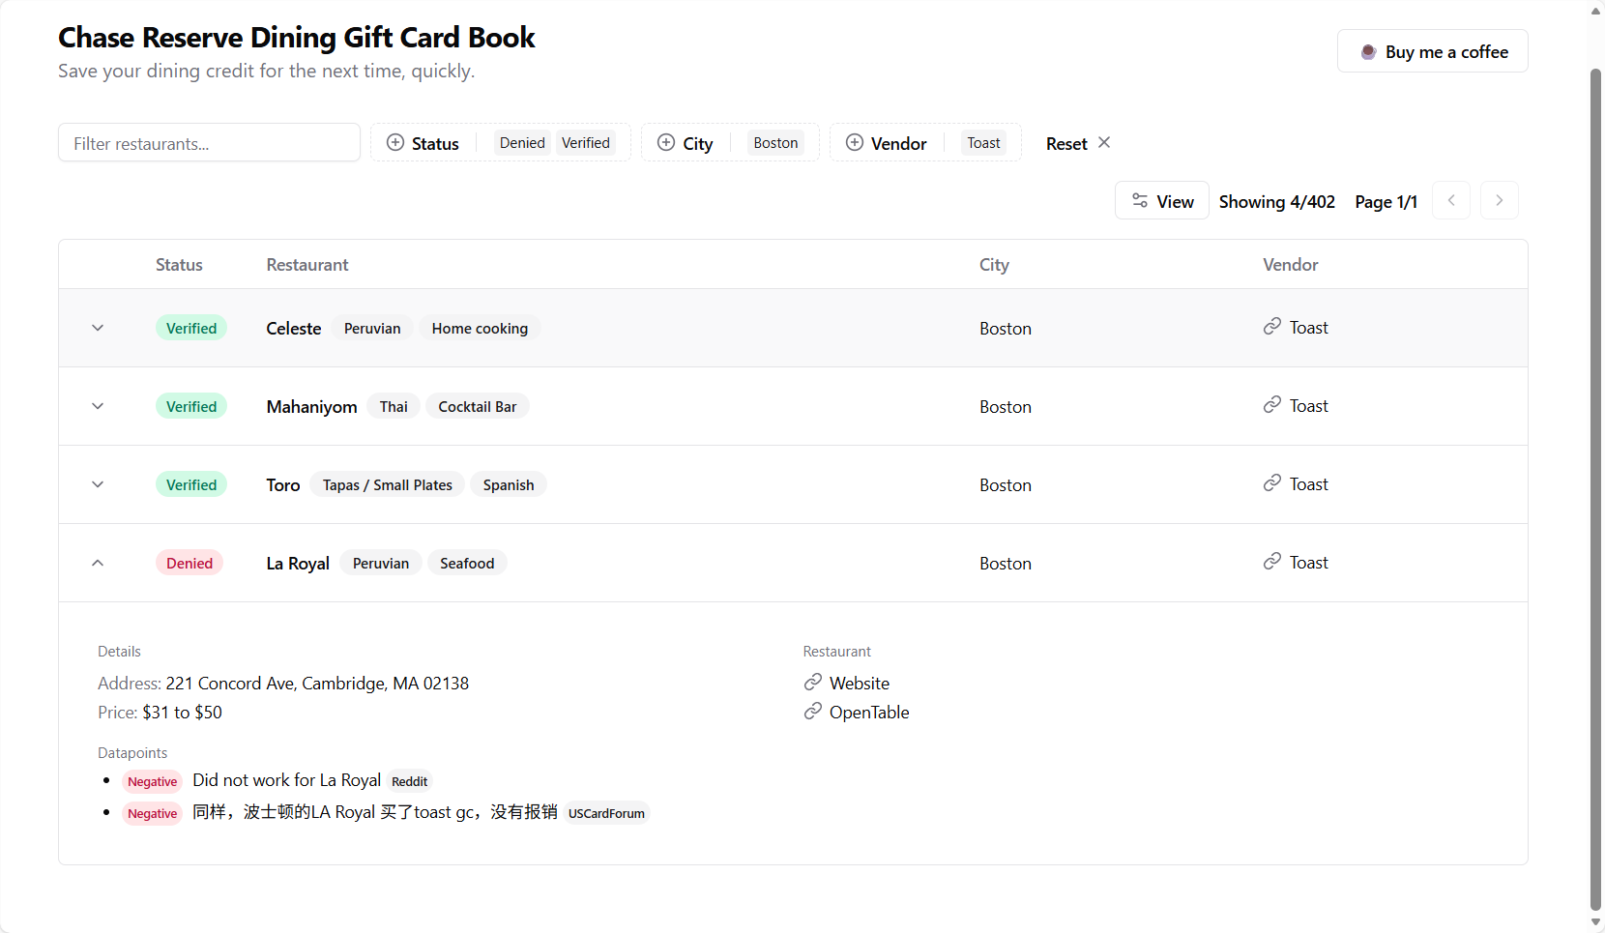The image size is (1605, 933).
Task: Open Toast vendor link for Toro
Action: point(1308,484)
